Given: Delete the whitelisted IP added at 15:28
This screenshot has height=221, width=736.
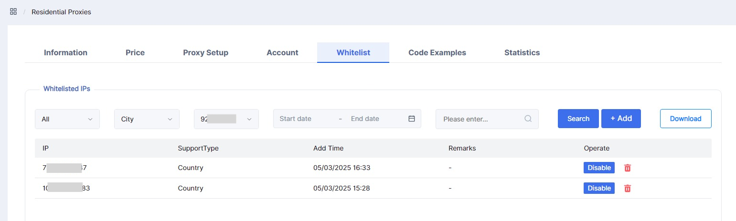Looking at the screenshot, I should point(628,188).
